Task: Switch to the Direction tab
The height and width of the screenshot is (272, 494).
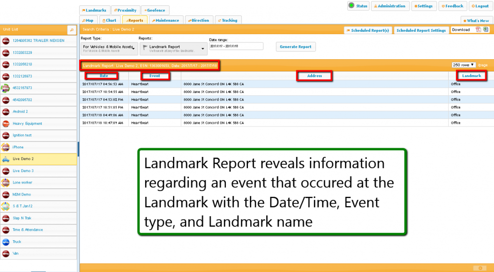Action: pyautogui.click(x=199, y=20)
